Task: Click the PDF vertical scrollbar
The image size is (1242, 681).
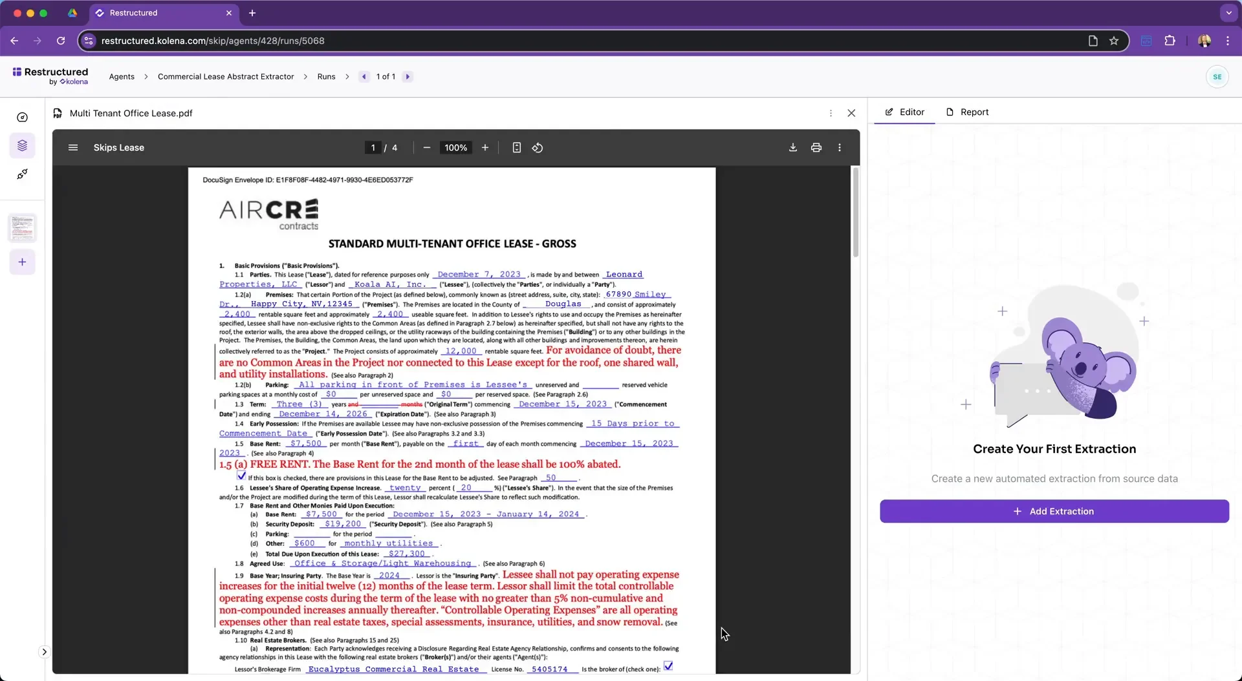Action: [x=855, y=213]
